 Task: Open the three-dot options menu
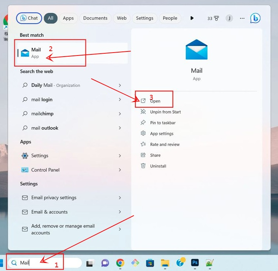point(242,18)
